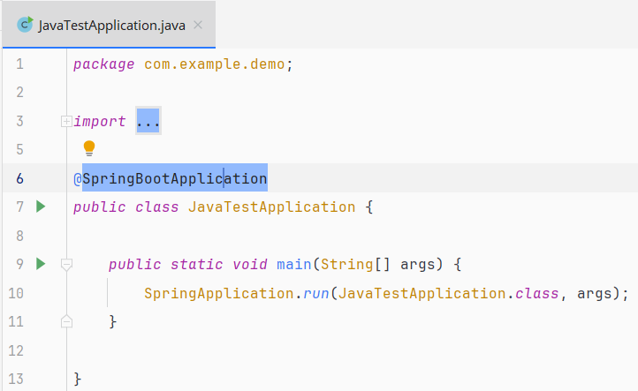The height and width of the screenshot is (391, 638).
Task: Click line number 13 in the gutter
Action: pyautogui.click(x=16, y=379)
